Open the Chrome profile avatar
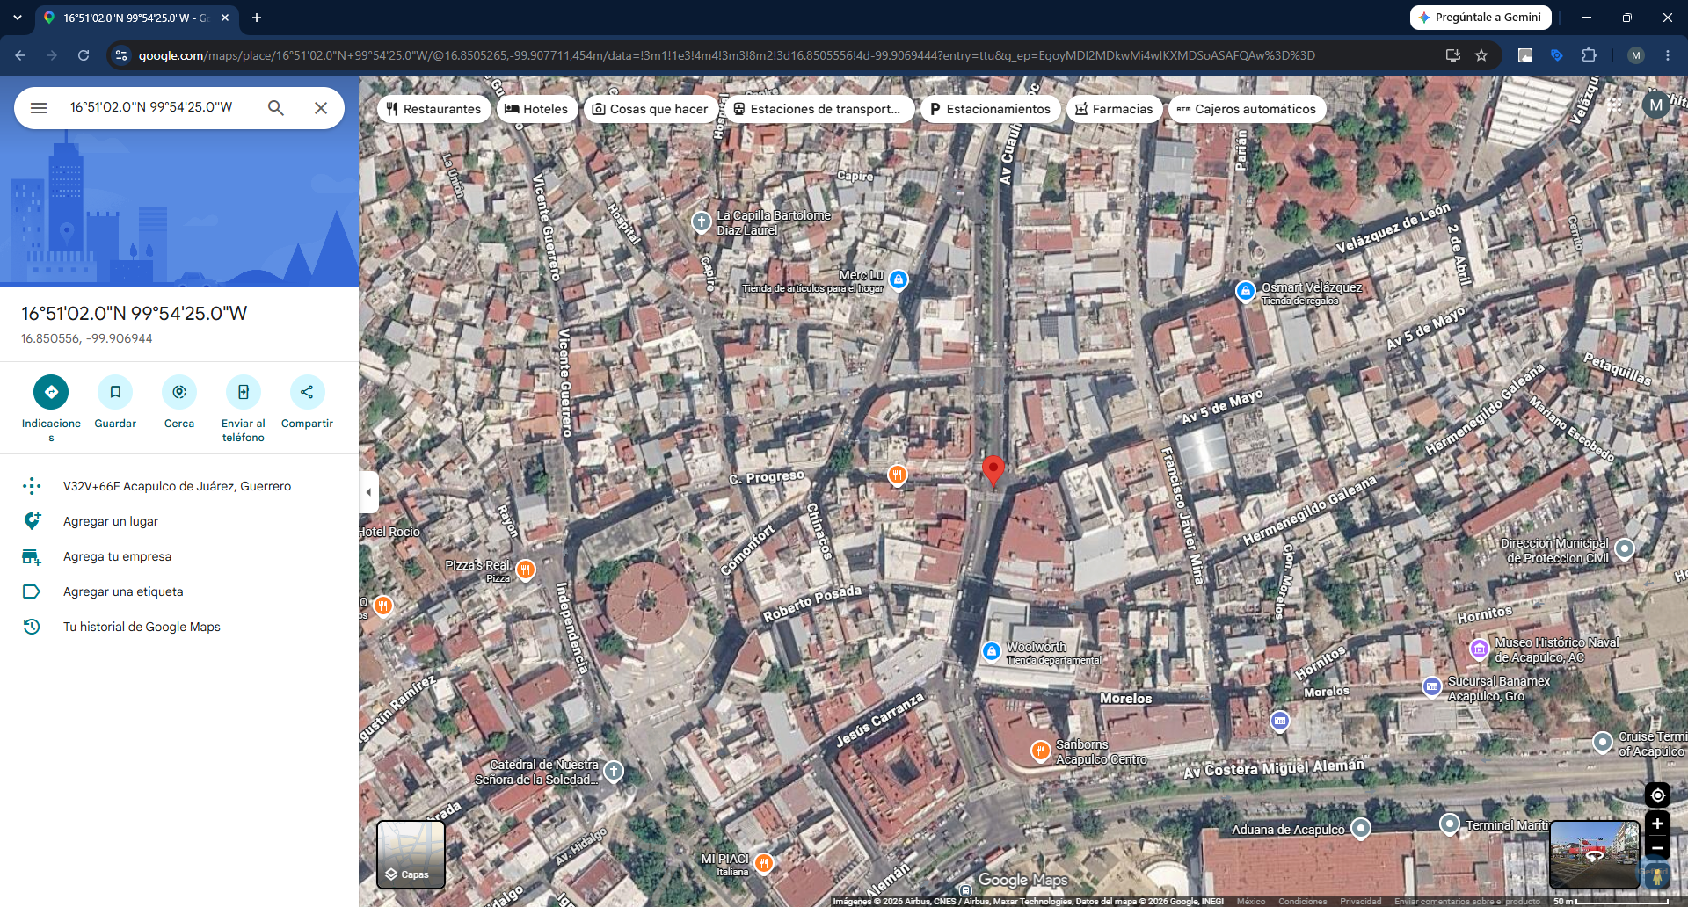Viewport: 1688px width, 907px height. click(1635, 55)
